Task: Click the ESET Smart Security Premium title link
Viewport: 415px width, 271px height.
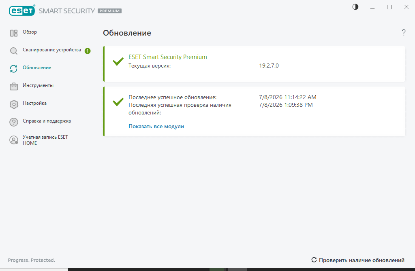Action: point(168,57)
